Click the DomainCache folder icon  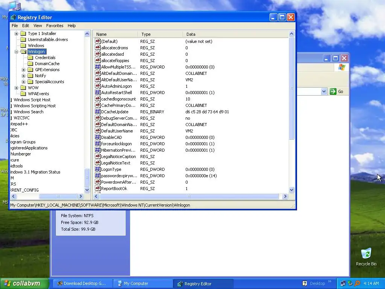click(x=30, y=63)
